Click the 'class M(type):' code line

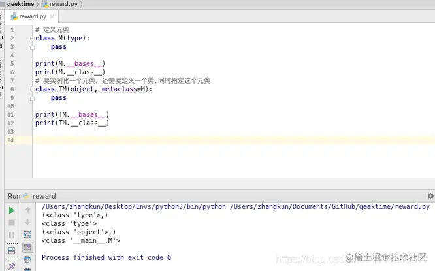pyautogui.click(x=63, y=38)
